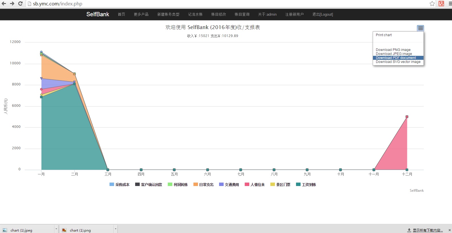
Task: Open the 首页 nav item
Action: coord(121,14)
